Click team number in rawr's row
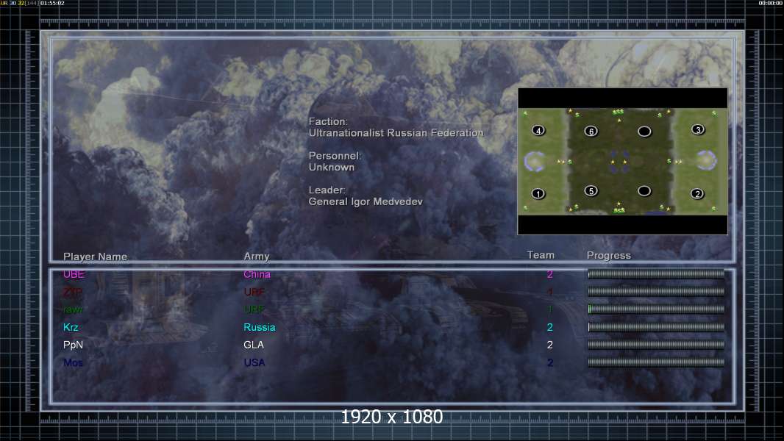Viewport: 784px width, 441px height. (549, 309)
